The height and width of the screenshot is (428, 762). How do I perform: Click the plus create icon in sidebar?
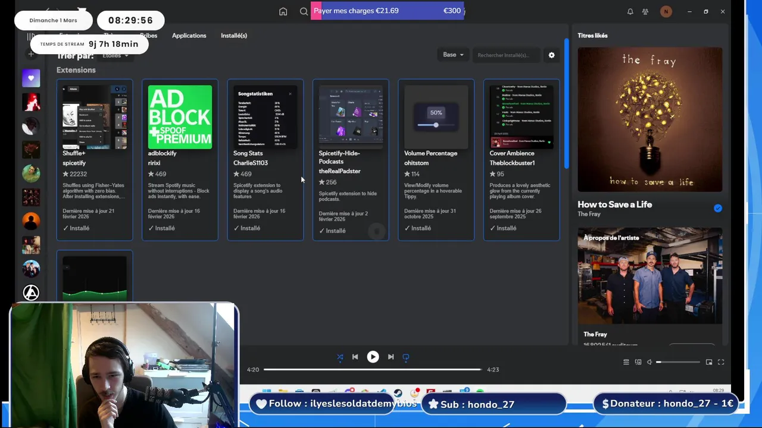pyautogui.click(x=31, y=54)
